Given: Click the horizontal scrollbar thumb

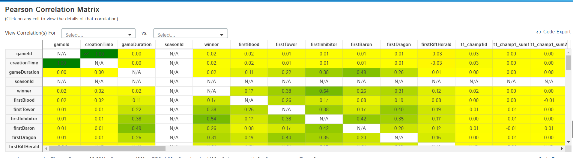Looking at the screenshot, I should (x=107, y=148).
